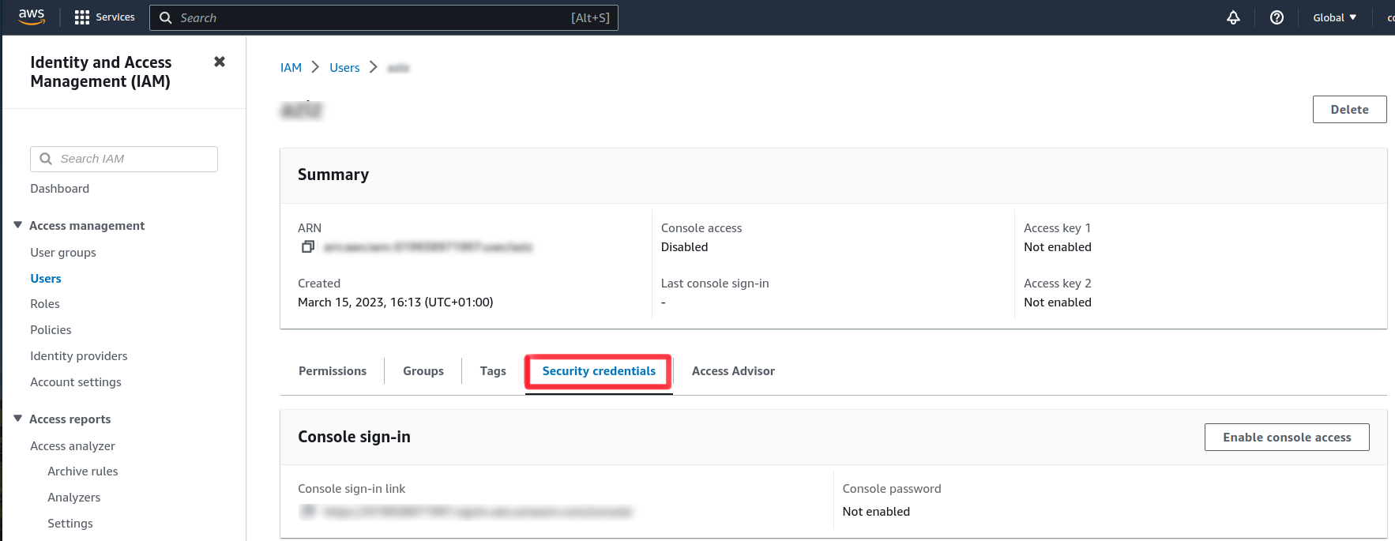Click the Last console sign-in label

[x=715, y=283]
